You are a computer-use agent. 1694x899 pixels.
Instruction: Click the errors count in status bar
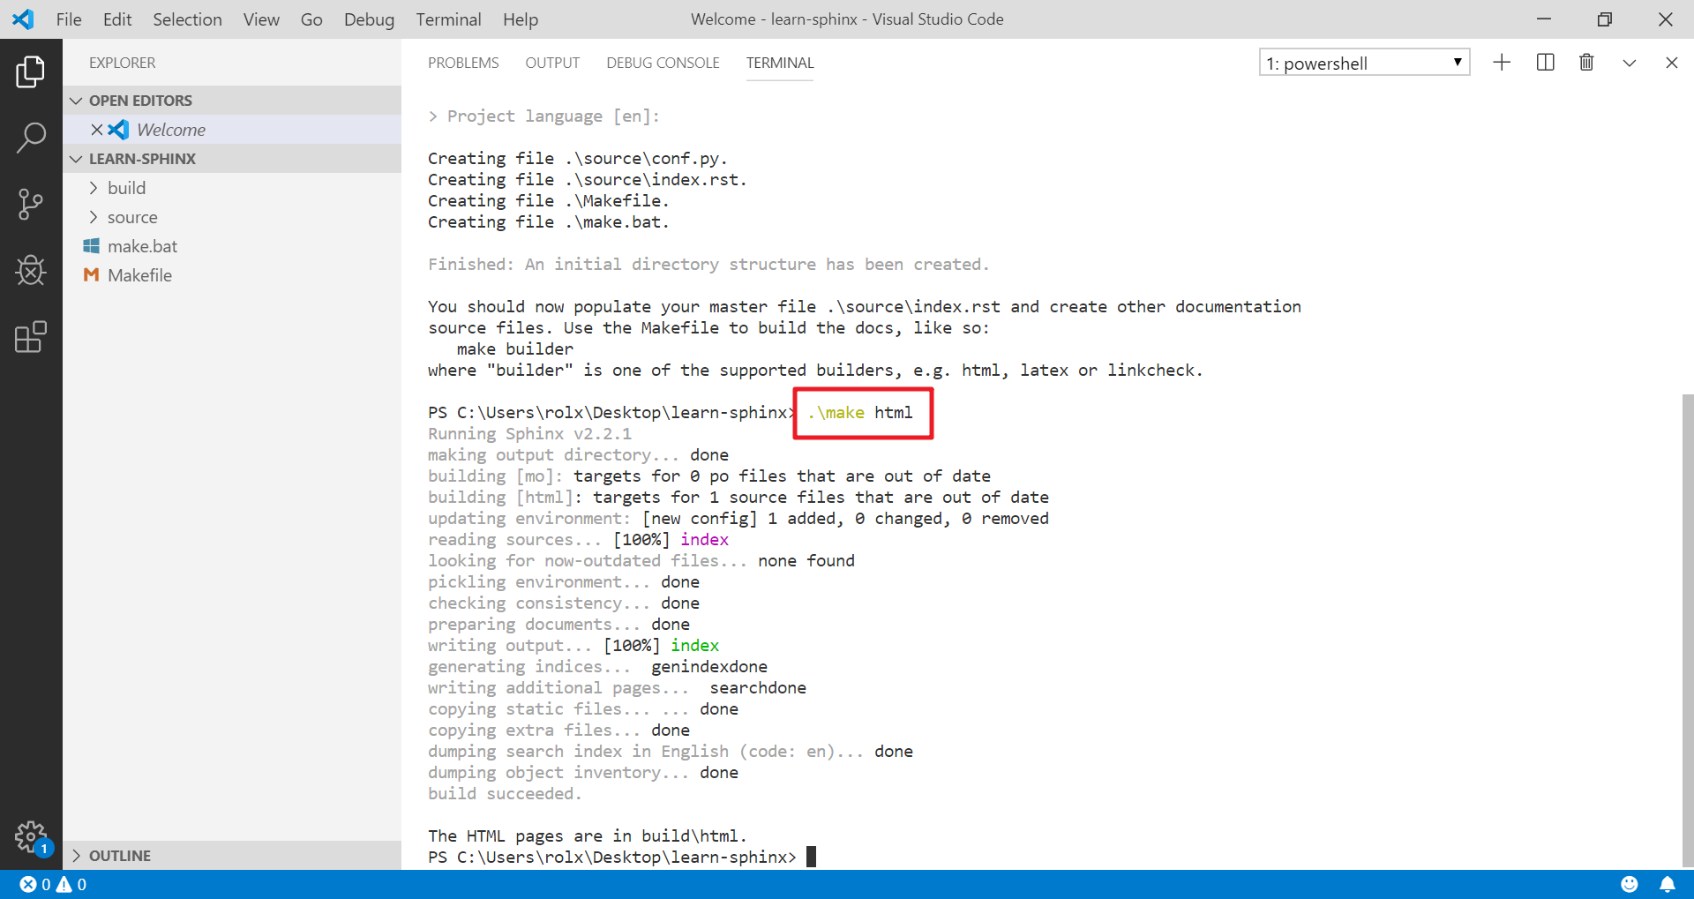35,884
